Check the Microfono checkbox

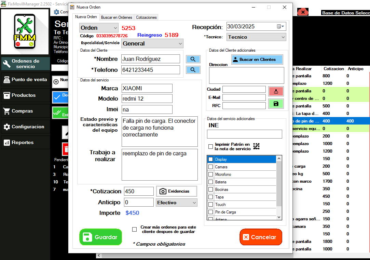[x=211, y=174]
